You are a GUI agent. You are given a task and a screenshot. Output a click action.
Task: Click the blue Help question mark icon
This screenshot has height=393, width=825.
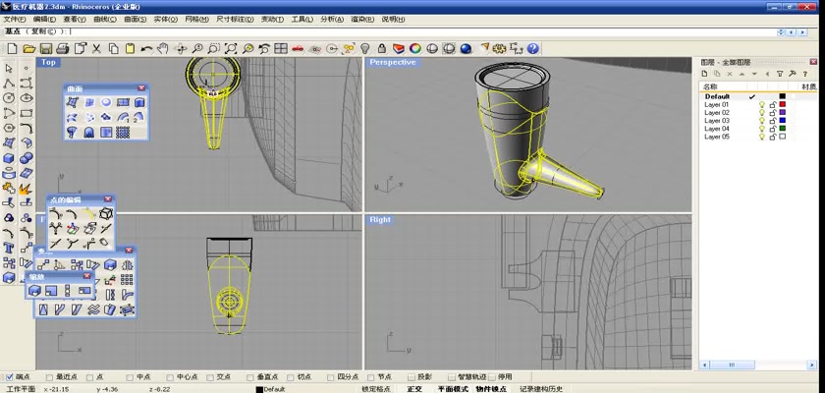pyautogui.click(x=533, y=49)
